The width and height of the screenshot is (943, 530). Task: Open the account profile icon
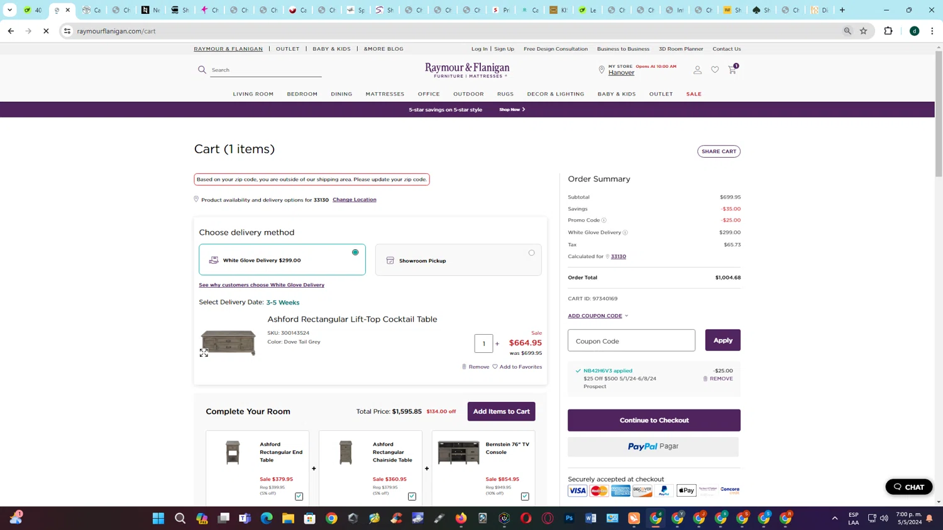[x=697, y=70]
